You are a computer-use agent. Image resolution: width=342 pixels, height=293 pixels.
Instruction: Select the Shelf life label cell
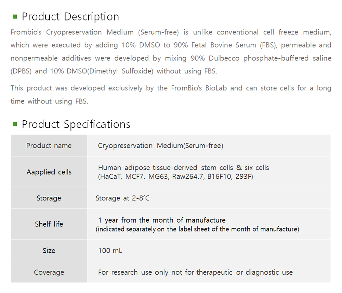click(49, 224)
